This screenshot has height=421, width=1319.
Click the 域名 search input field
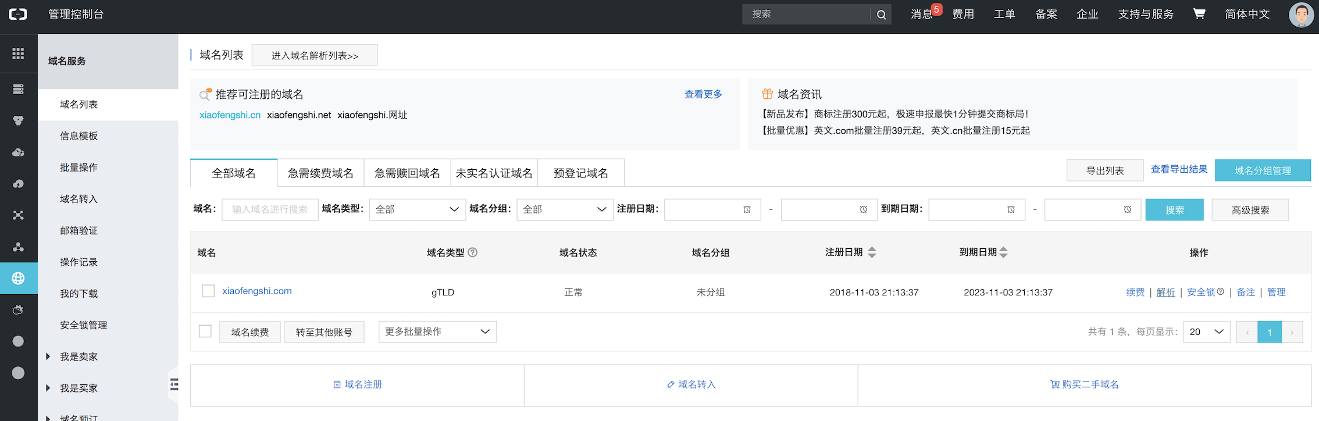[x=270, y=209]
